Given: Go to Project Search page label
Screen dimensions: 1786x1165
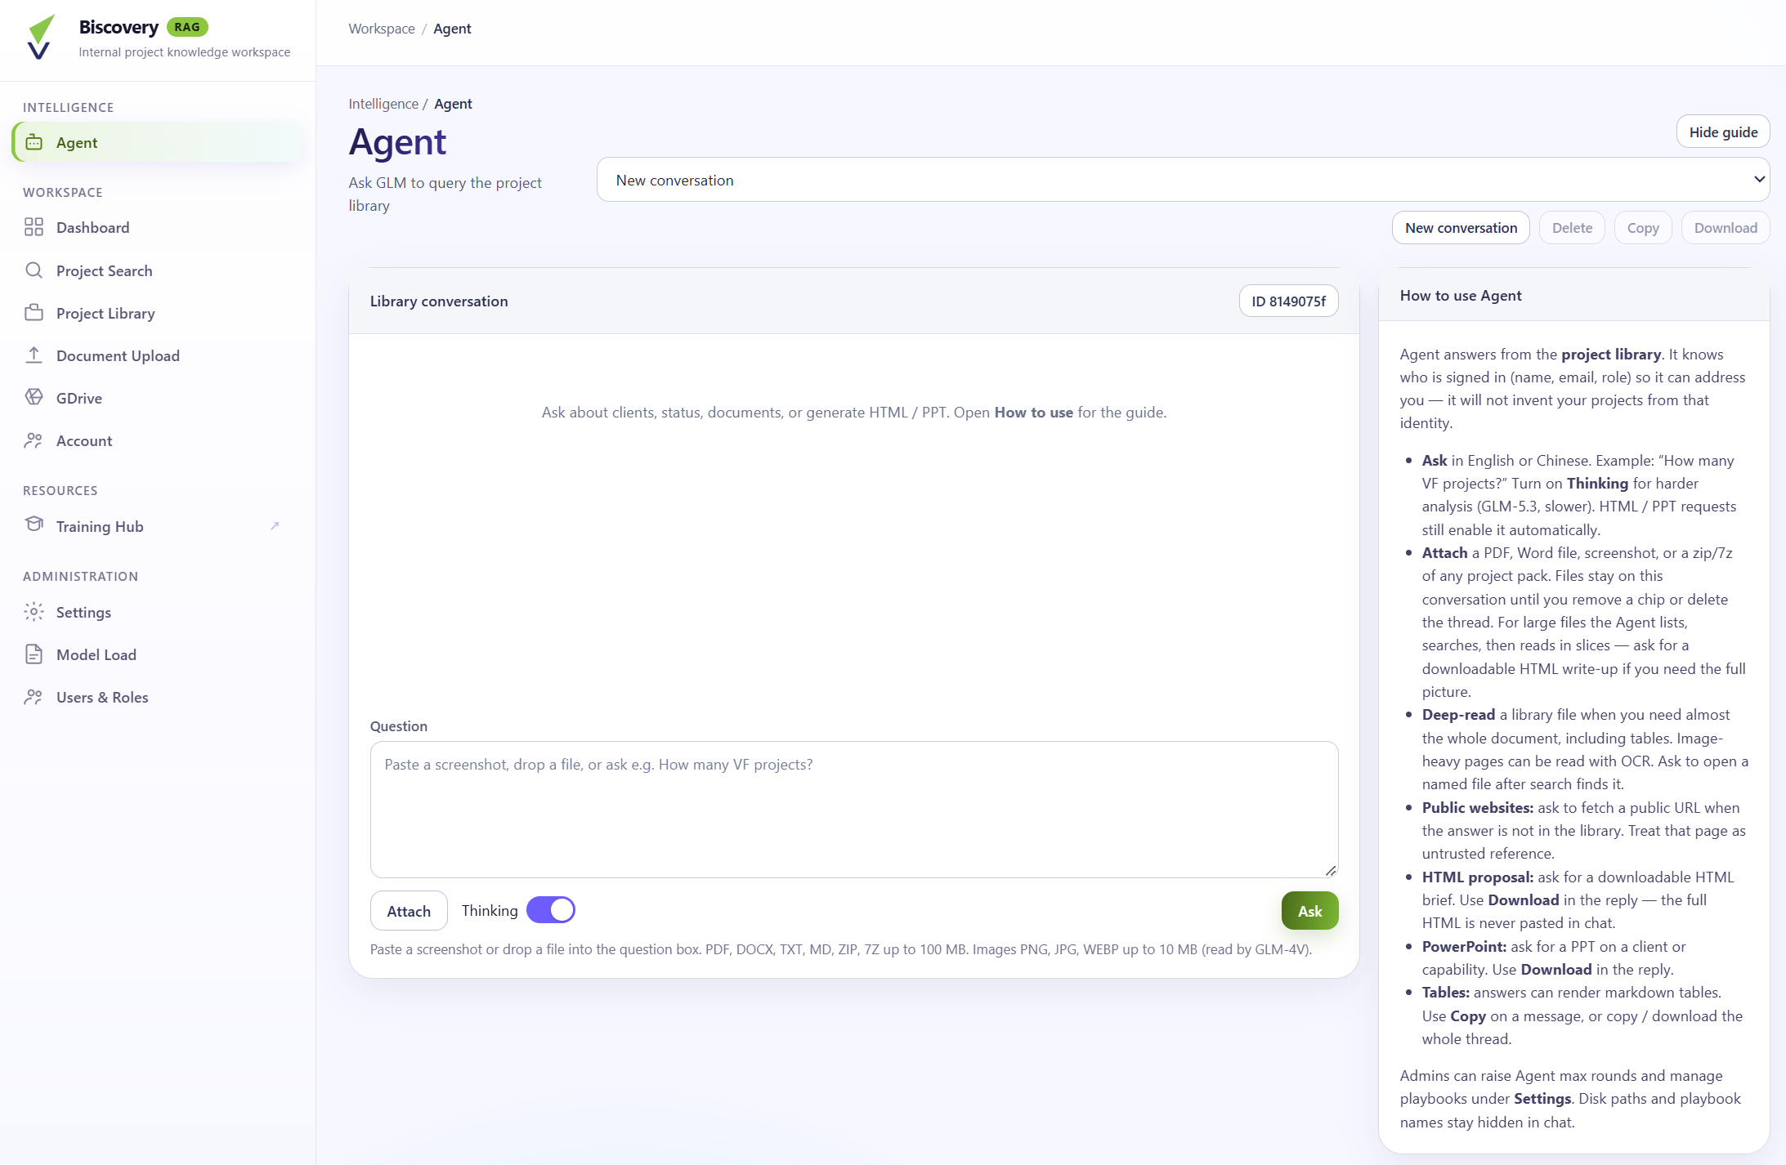Looking at the screenshot, I should tap(104, 271).
